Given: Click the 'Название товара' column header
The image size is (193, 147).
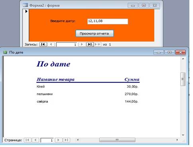Looking at the screenshot, I should coord(55,79).
